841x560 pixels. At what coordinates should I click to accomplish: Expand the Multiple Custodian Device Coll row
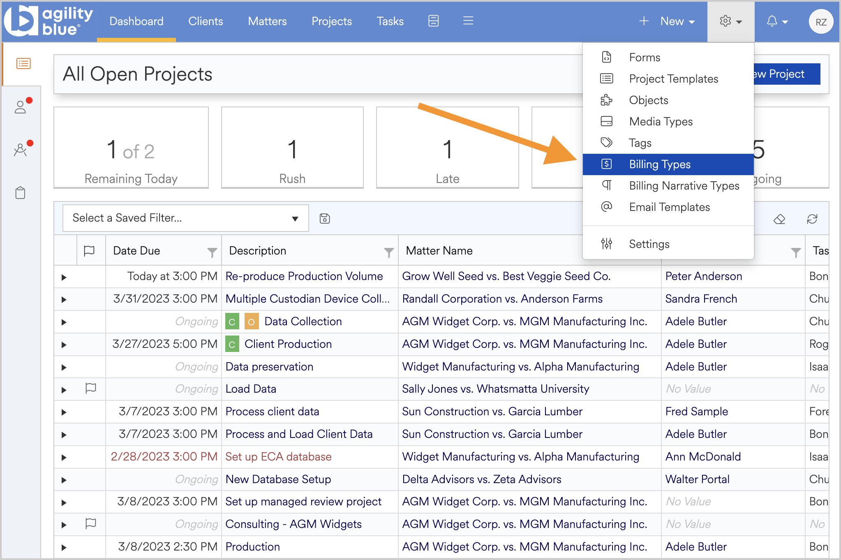64,300
